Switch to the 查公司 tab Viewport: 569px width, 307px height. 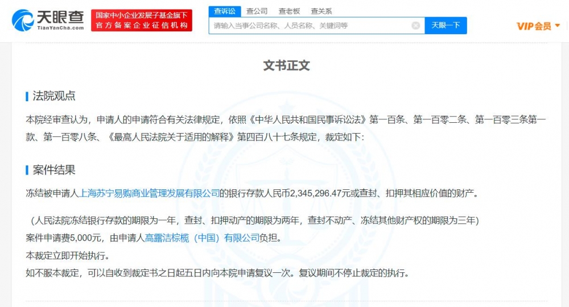point(257,11)
